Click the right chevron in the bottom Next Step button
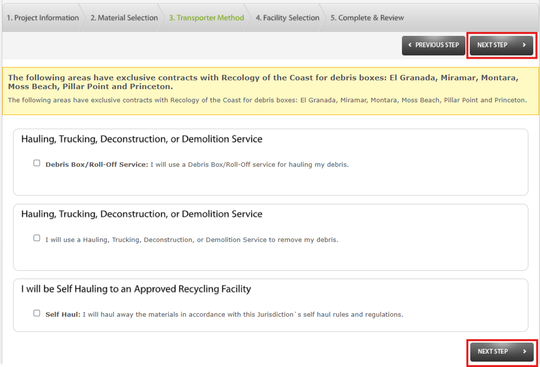Viewport: 540px width, 367px height. (524, 351)
